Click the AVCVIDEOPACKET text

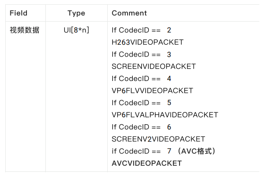(147, 163)
